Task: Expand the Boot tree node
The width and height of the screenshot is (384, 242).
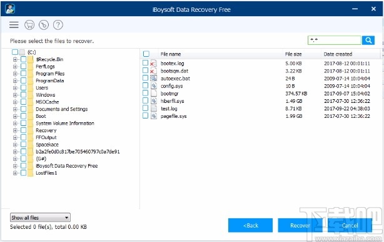Action: point(15,116)
